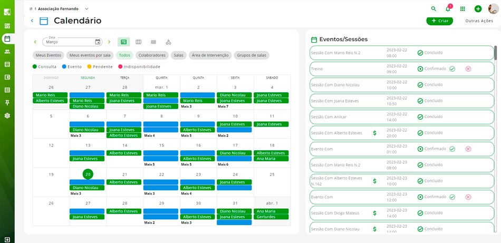Select today's date 20 in calendar

tap(88, 174)
